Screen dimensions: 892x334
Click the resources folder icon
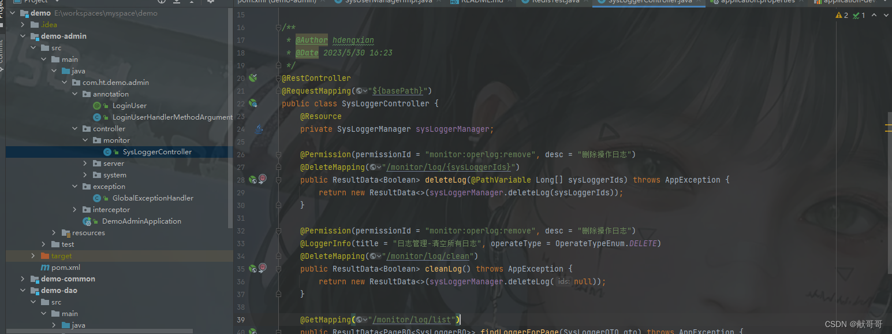(x=66, y=233)
